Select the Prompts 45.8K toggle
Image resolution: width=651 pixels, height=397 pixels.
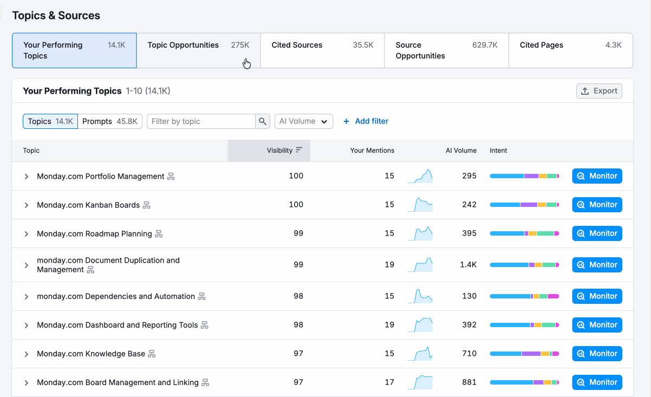pyautogui.click(x=110, y=121)
